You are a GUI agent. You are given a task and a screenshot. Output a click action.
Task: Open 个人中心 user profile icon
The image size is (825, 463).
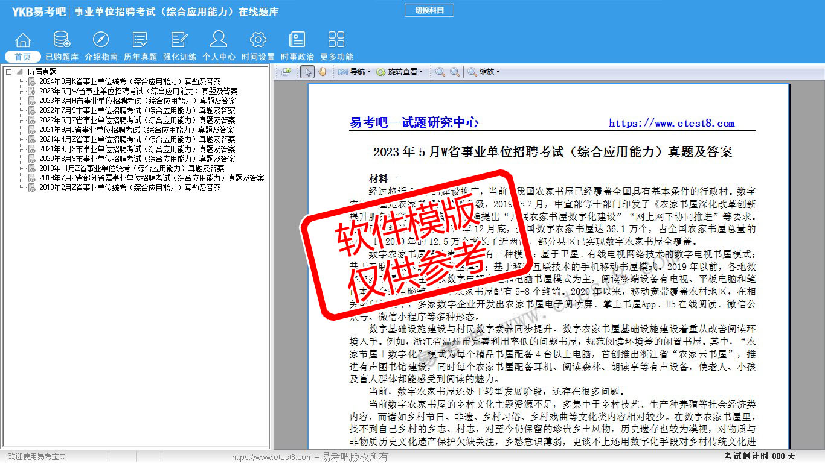(219, 40)
